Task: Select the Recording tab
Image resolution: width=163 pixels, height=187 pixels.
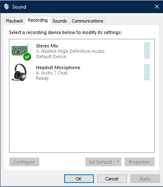Action: [38, 20]
